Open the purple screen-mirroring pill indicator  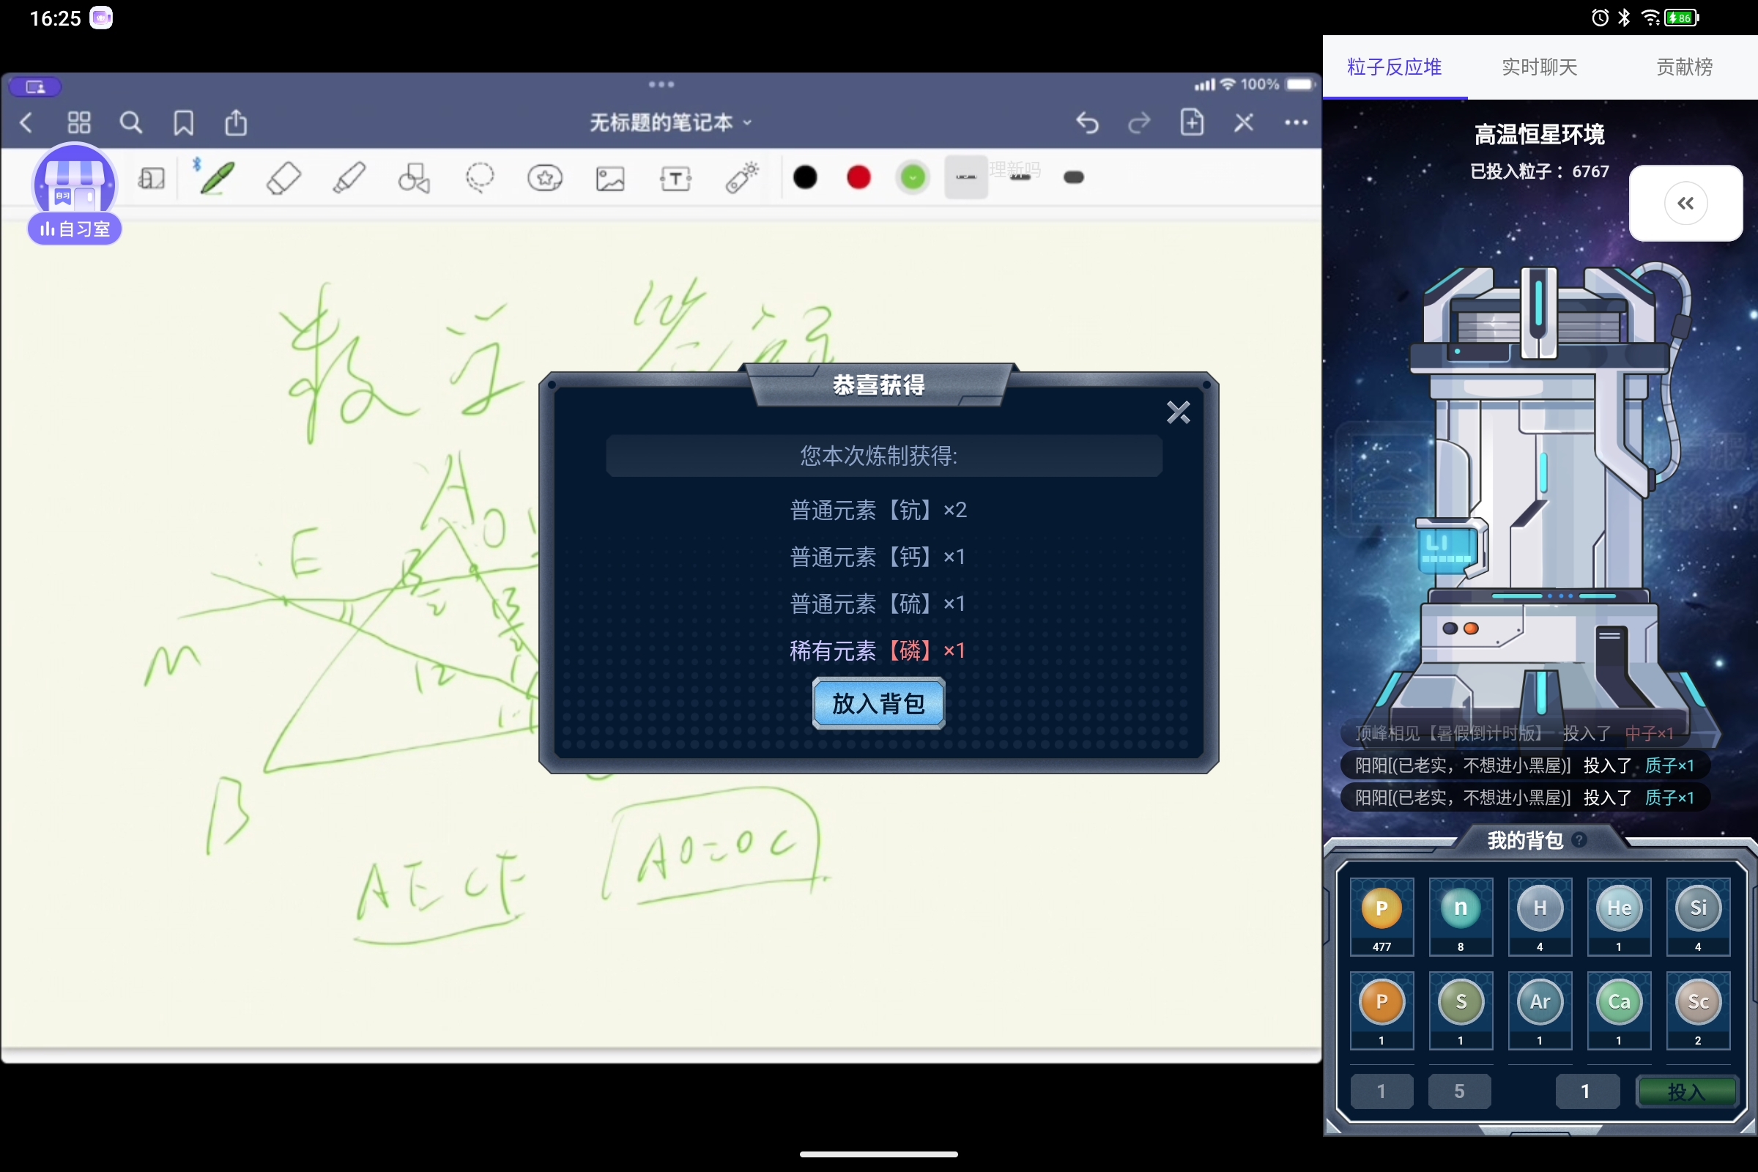tap(35, 86)
